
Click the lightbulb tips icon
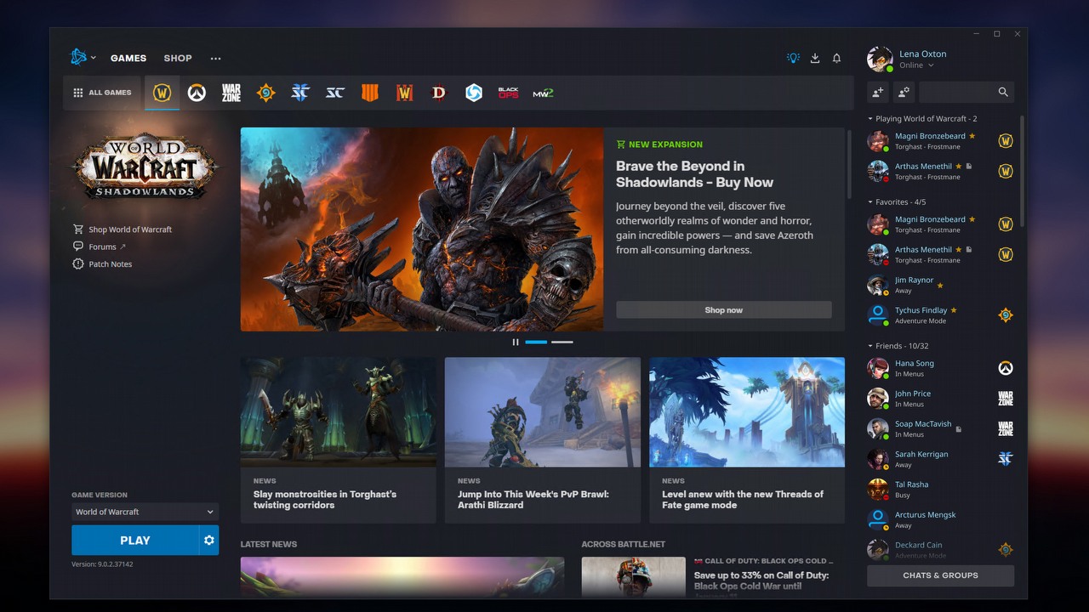[x=793, y=58]
